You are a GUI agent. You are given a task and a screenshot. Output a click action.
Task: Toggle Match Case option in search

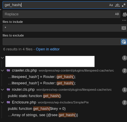pyautogui.click(x=111, y=5)
